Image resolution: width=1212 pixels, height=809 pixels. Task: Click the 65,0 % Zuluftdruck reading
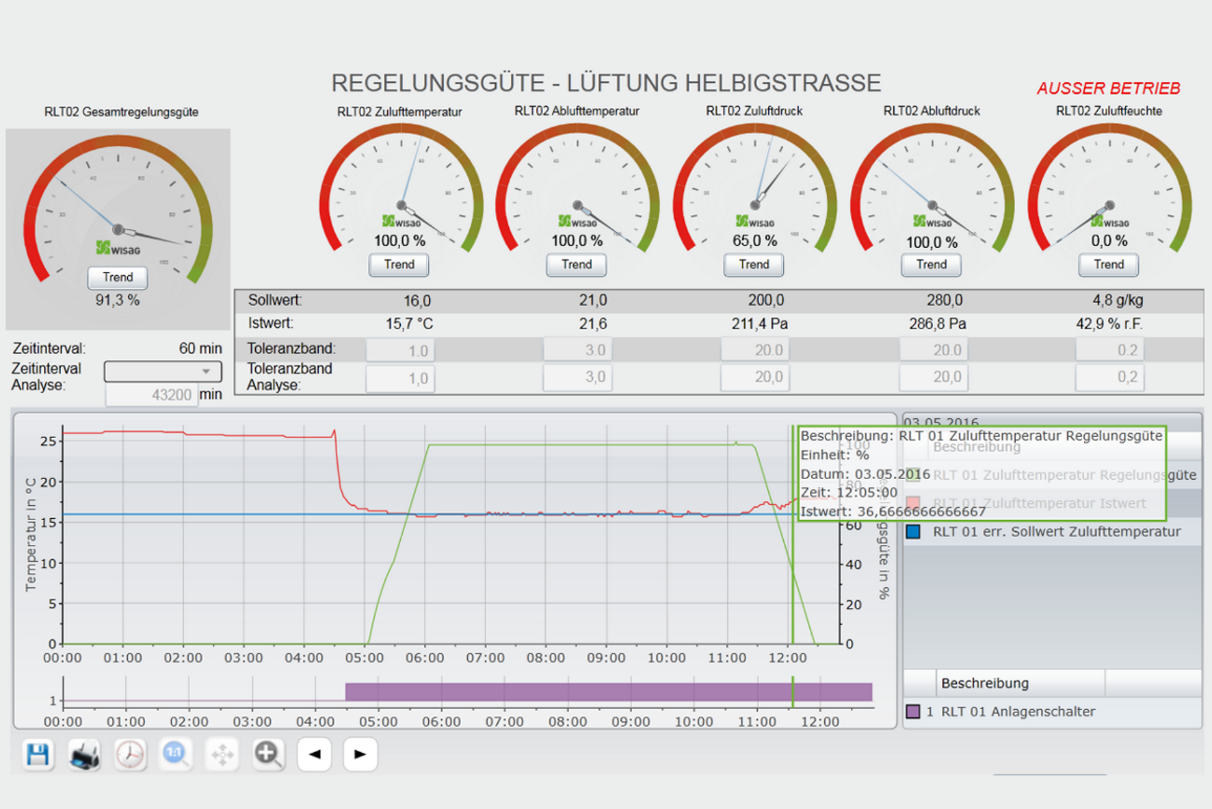(754, 241)
